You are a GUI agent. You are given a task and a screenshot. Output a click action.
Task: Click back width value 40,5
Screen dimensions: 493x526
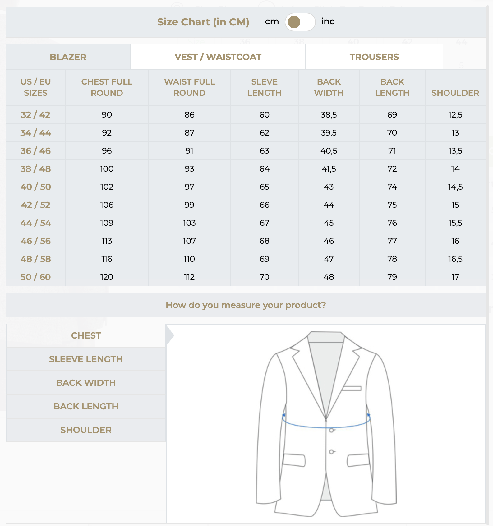[329, 151]
